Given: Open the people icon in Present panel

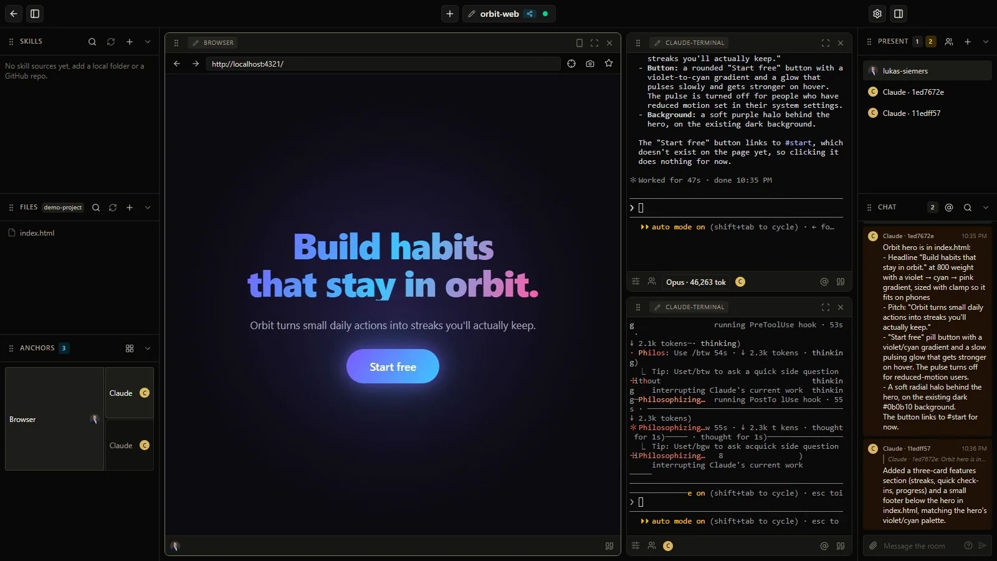Looking at the screenshot, I should 949,42.
